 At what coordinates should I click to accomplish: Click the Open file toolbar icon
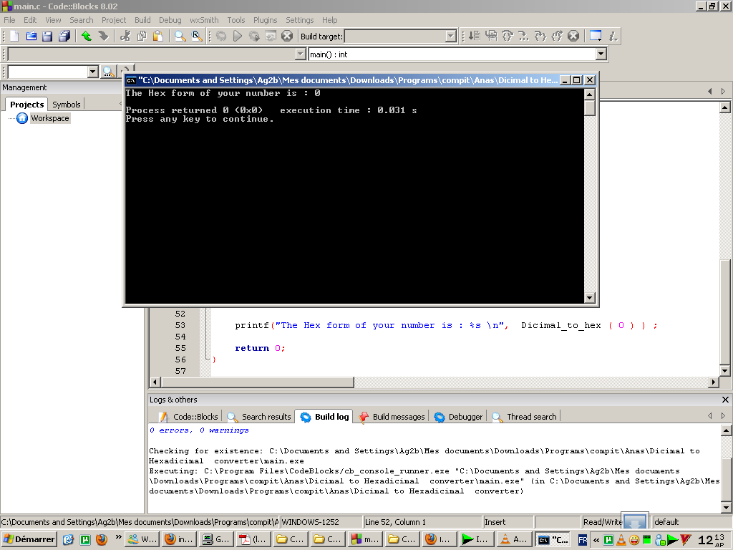pyautogui.click(x=31, y=36)
